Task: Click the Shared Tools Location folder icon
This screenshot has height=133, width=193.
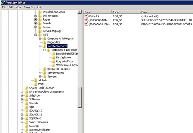Action: [26, 88]
